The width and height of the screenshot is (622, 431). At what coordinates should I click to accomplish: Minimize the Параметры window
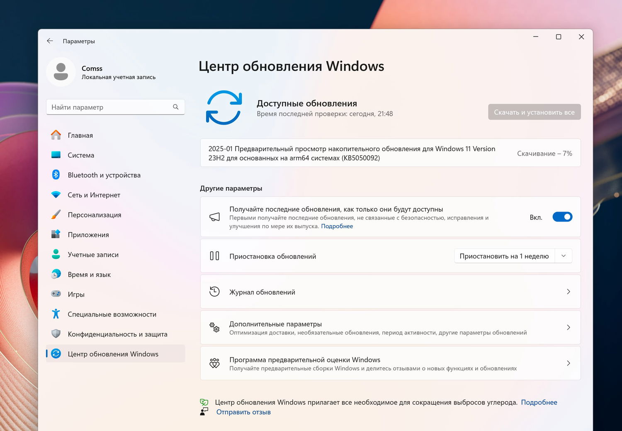click(536, 37)
